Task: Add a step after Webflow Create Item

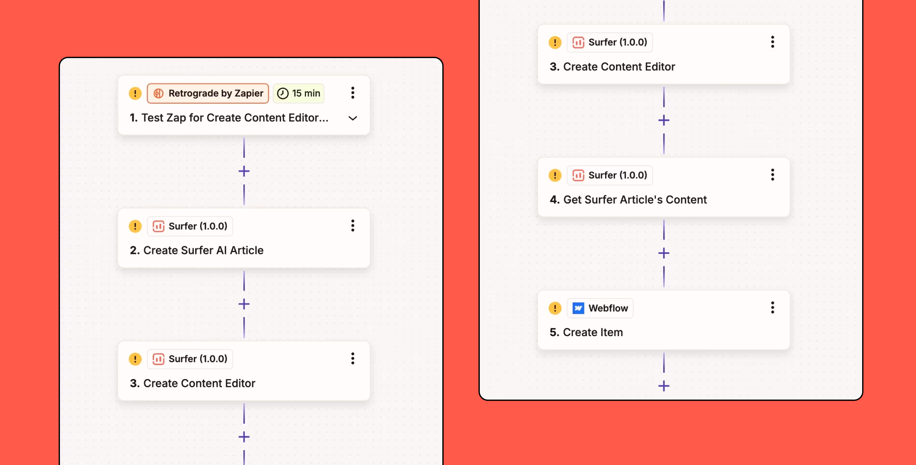Action: click(664, 386)
